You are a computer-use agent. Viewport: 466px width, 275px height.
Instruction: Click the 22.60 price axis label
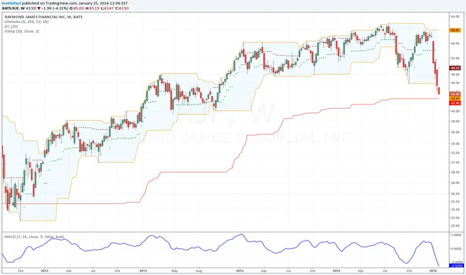[455, 226]
